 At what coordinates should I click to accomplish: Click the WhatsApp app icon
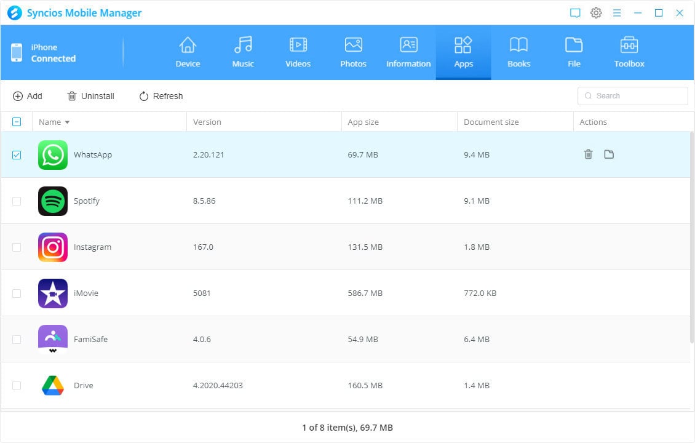[53, 155]
